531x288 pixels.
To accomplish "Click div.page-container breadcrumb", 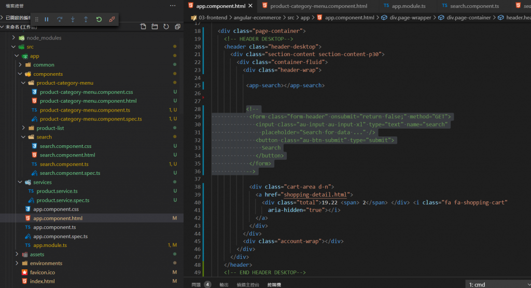I will [468, 18].
